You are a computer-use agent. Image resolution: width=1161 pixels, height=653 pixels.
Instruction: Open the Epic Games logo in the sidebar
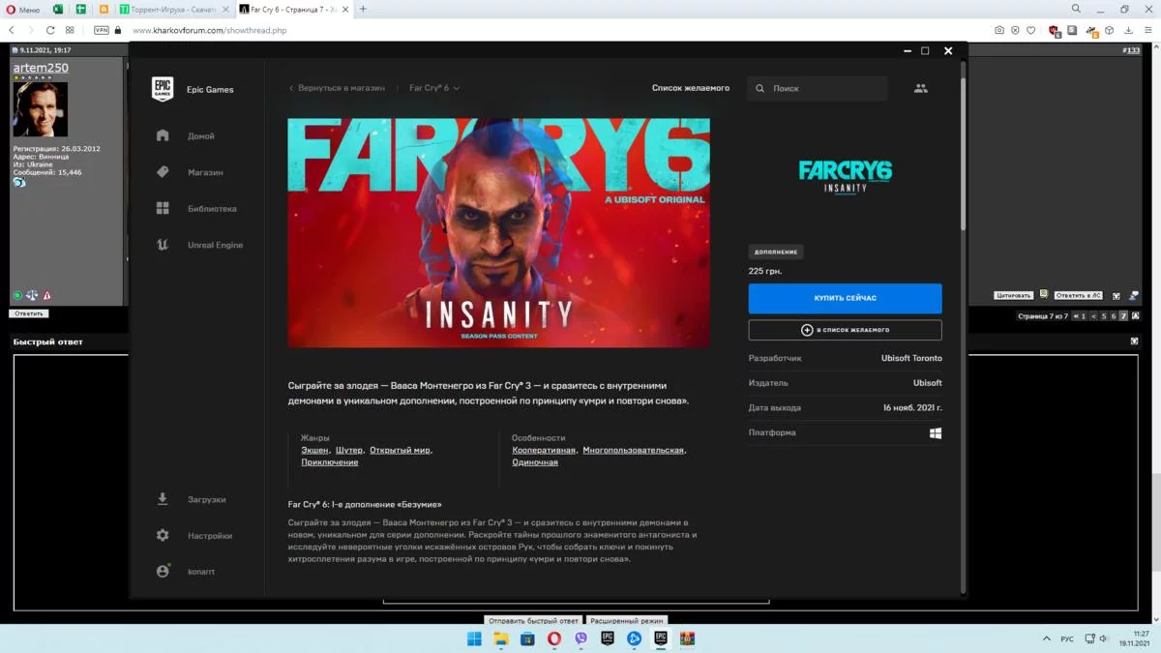(x=163, y=89)
